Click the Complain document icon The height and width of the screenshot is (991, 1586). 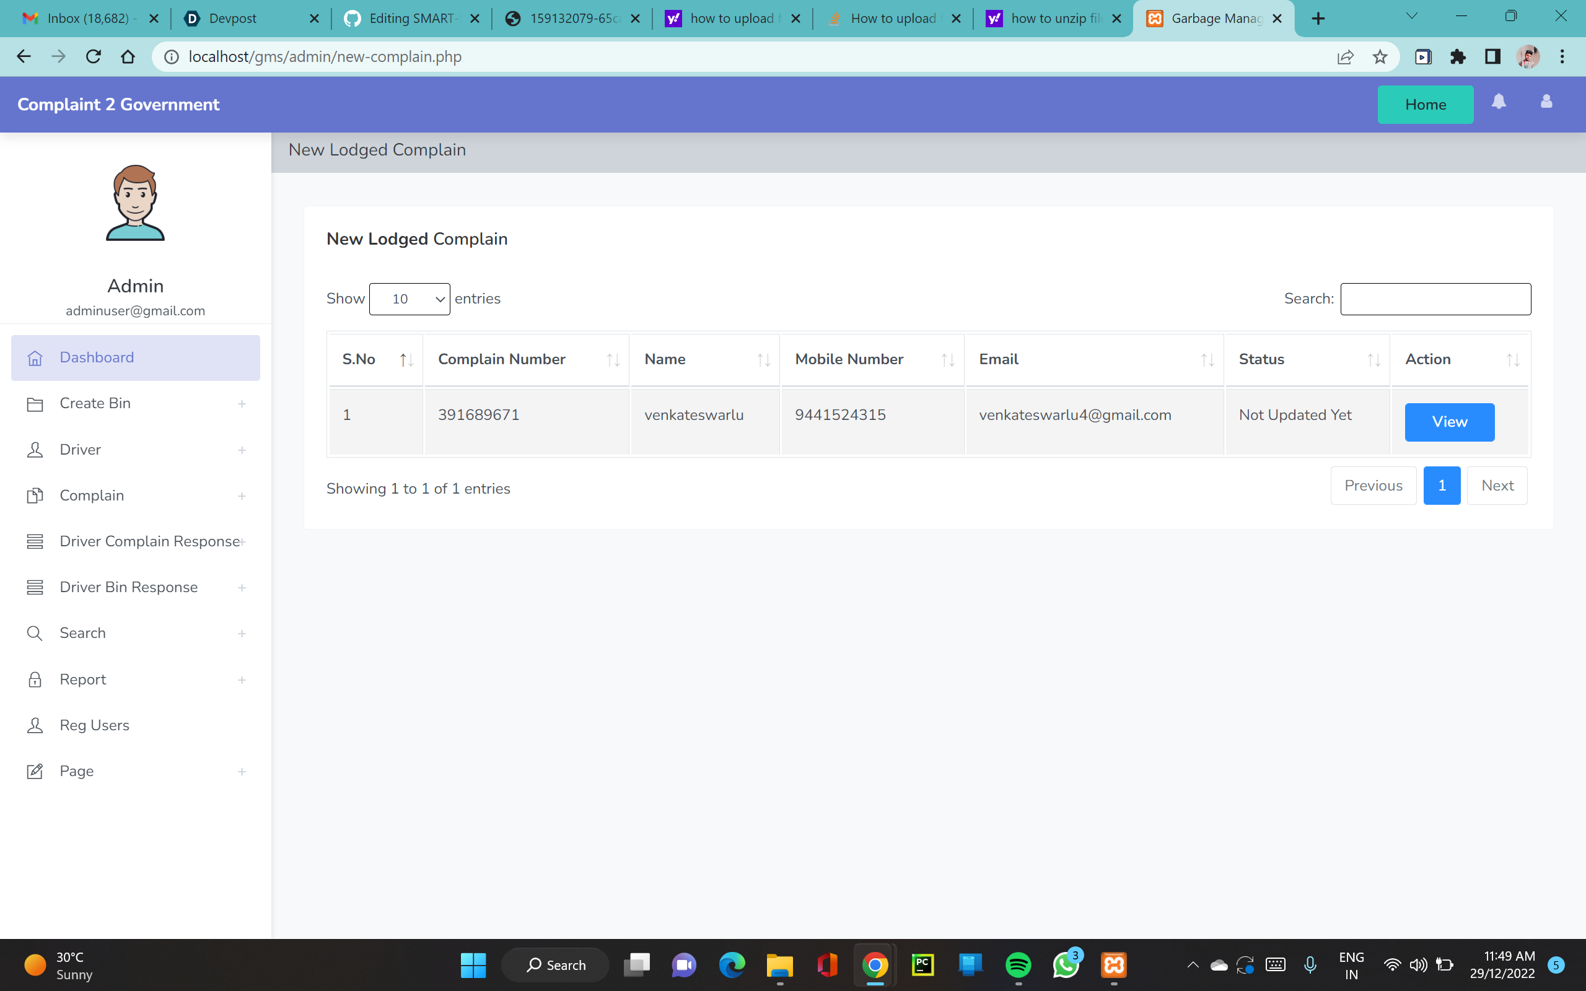(35, 495)
